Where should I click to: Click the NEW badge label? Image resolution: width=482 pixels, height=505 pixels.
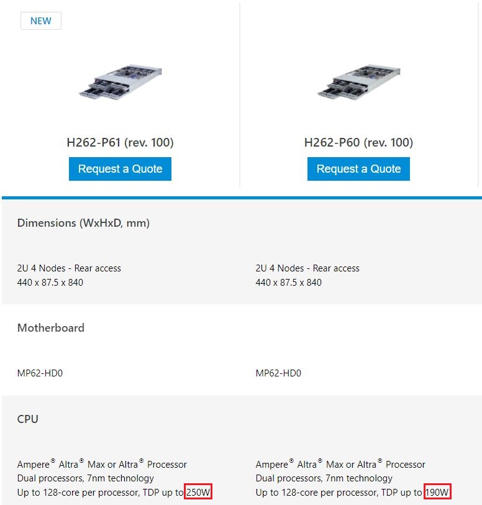pyautogui.click(x=41, y=20)
